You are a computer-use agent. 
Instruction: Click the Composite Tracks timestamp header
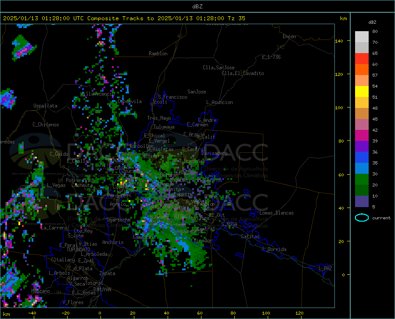coord(124,18)
